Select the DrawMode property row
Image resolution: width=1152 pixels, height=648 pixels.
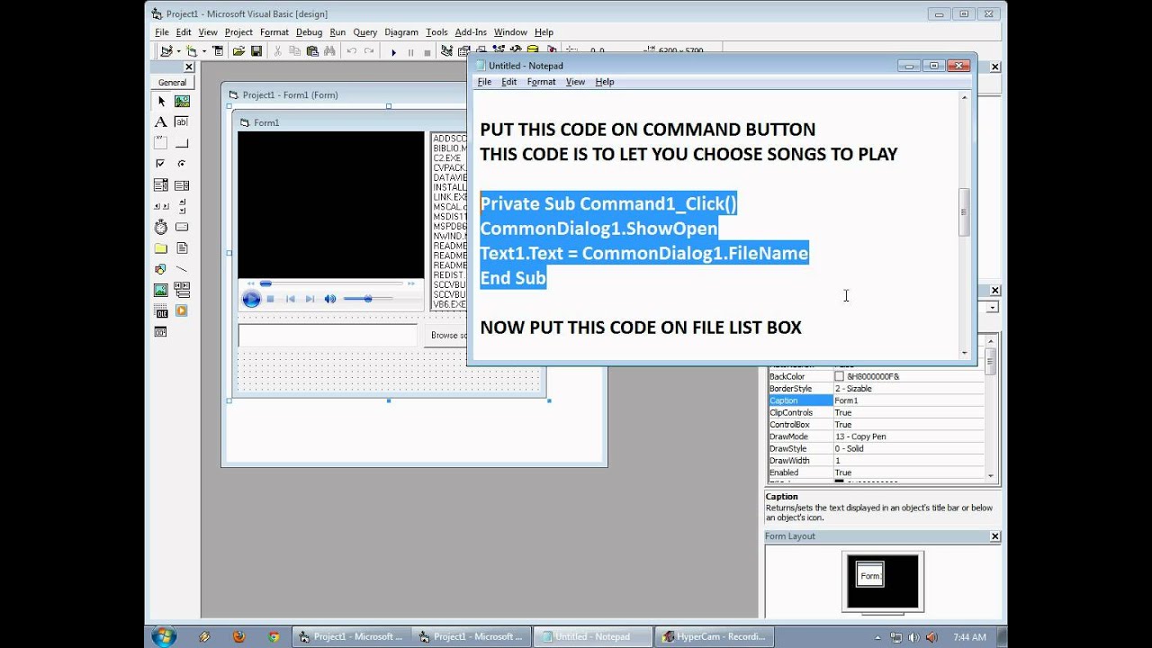tap(877, 436)
